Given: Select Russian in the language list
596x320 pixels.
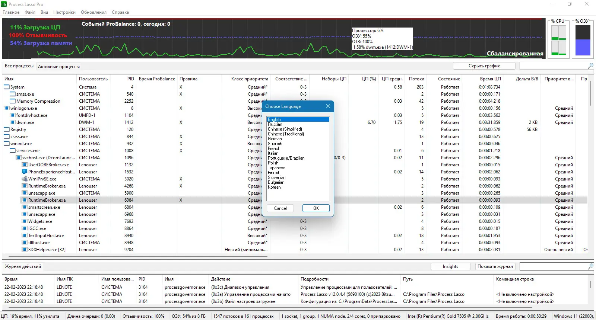Looking at the screenshot, I should click(x=275, y=124).
